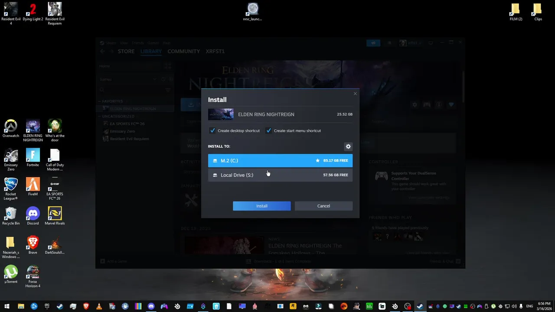Screen dimensions: 555x312
Task: Toggle Create desktop shortcut checkbox
Action: (212, 130)
